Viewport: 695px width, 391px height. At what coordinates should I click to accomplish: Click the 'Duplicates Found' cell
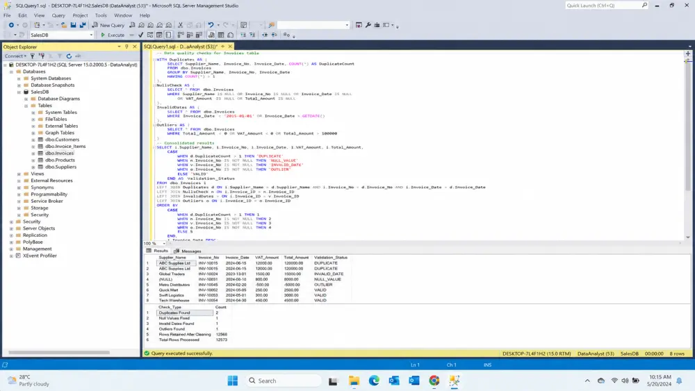185,313
